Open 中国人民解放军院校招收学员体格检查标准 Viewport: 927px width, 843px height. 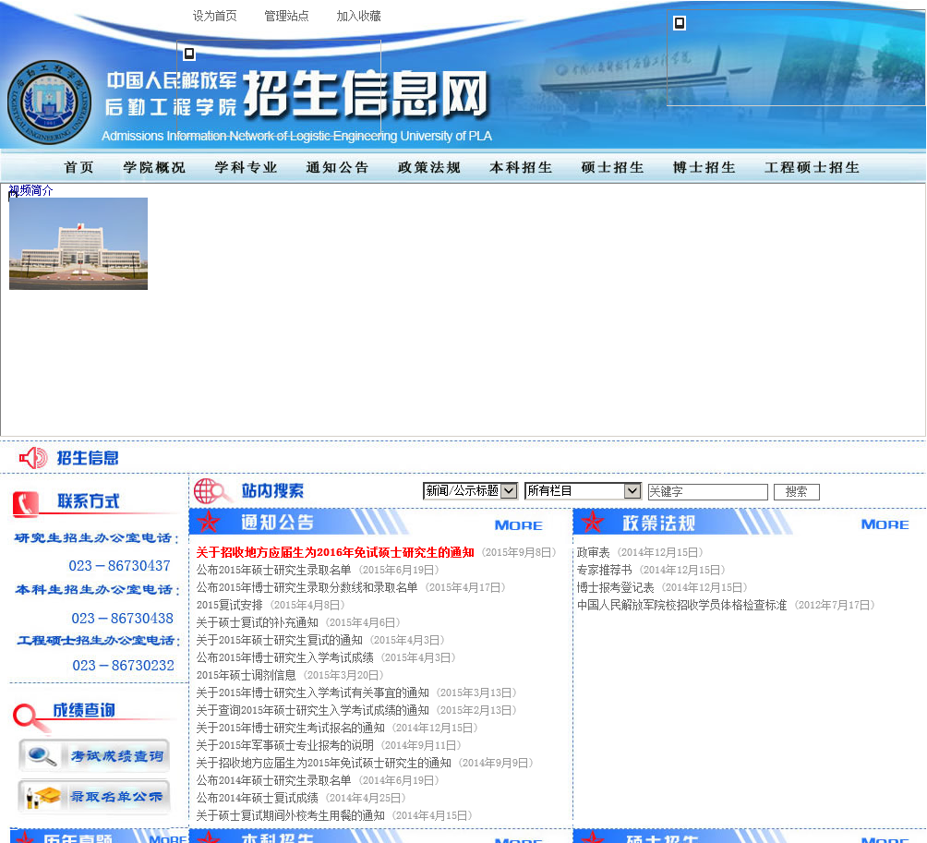[682, 605]
